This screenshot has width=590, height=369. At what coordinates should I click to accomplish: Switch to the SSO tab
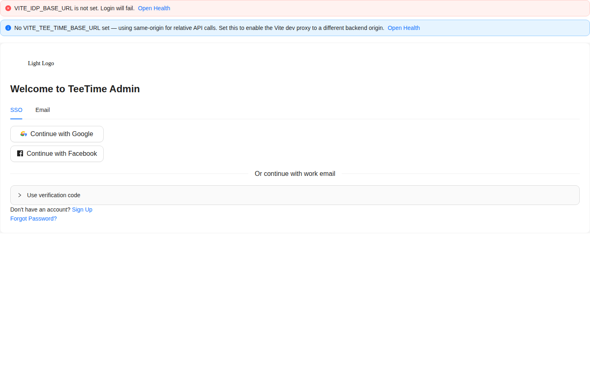16,110
